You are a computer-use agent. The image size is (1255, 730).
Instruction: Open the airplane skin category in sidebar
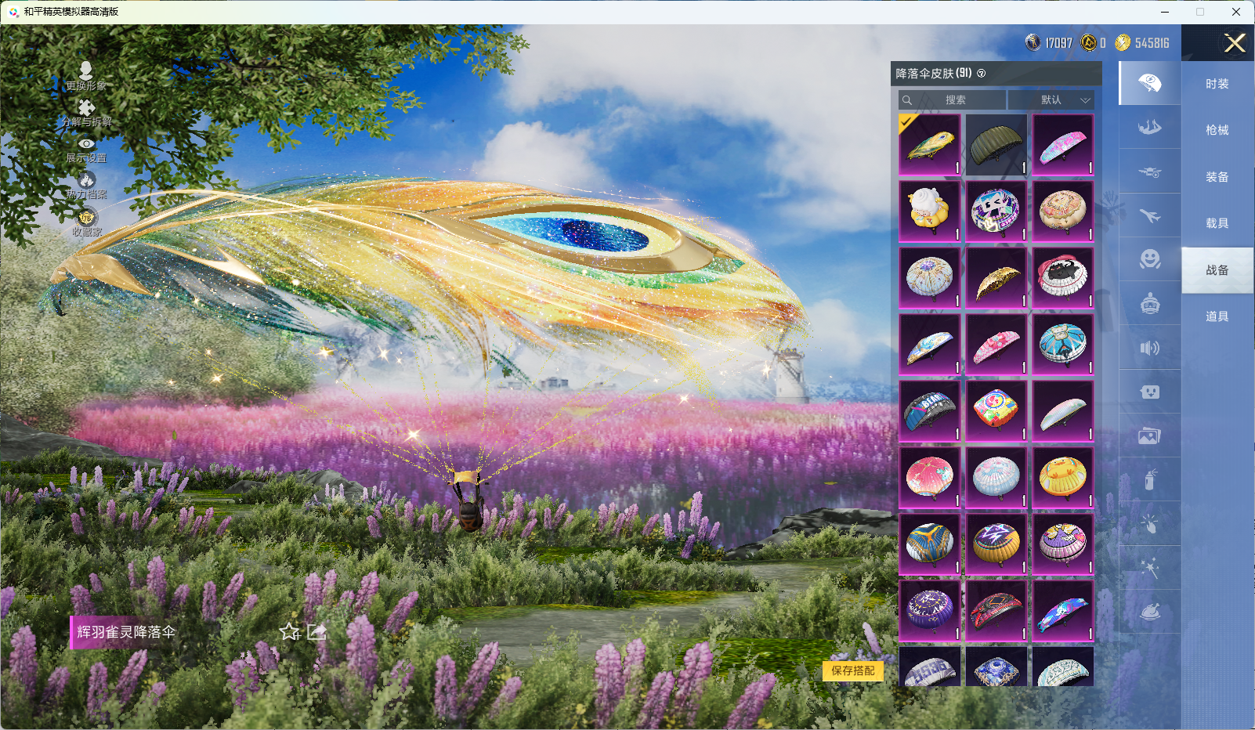1149,215
